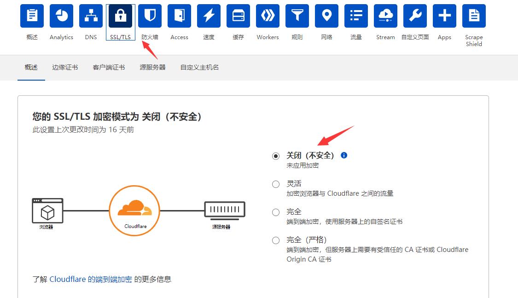Open the Access door icon

point(179,16)
